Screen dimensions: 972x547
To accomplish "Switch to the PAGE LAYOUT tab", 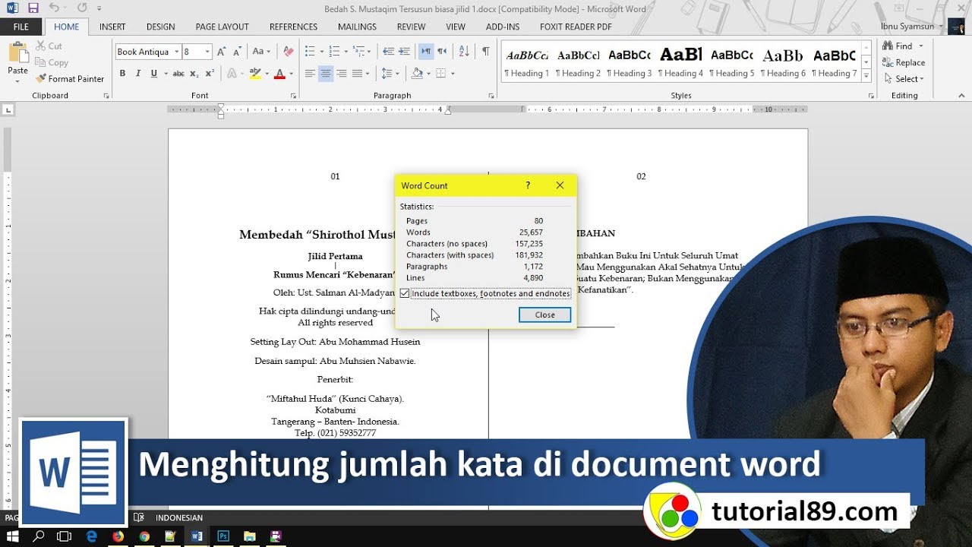I will click(x=222, y=27).
